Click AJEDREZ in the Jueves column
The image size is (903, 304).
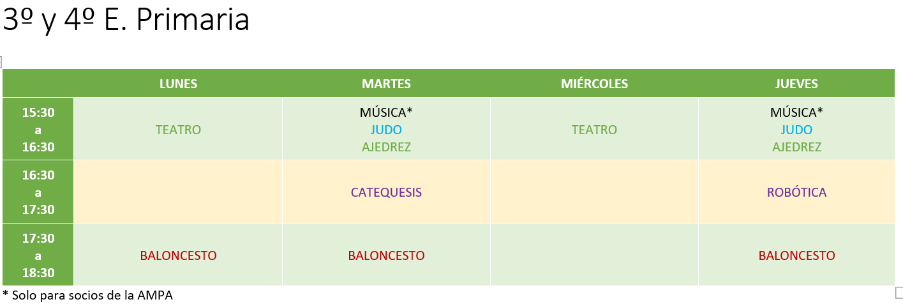click(x=796, y=147)
